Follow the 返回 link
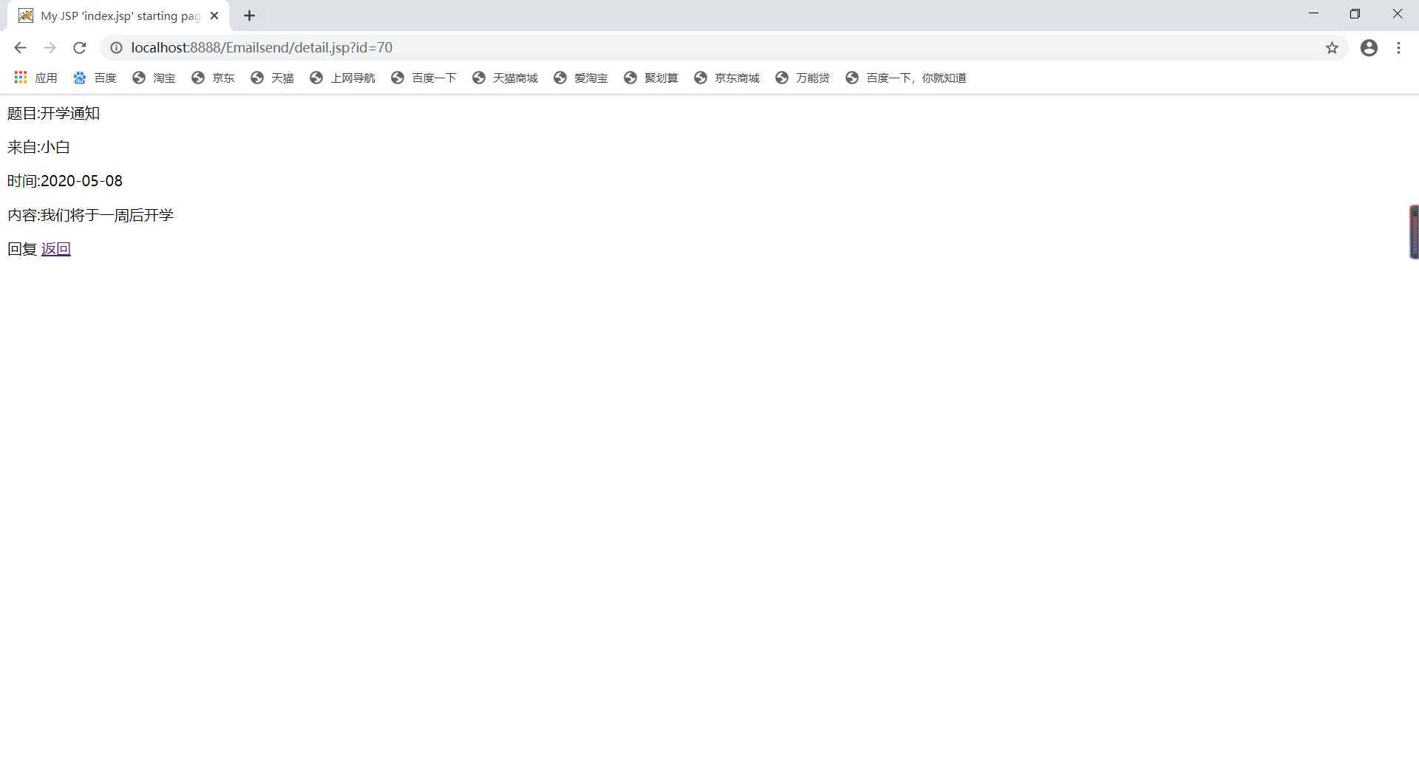 [x=56, y=249]
